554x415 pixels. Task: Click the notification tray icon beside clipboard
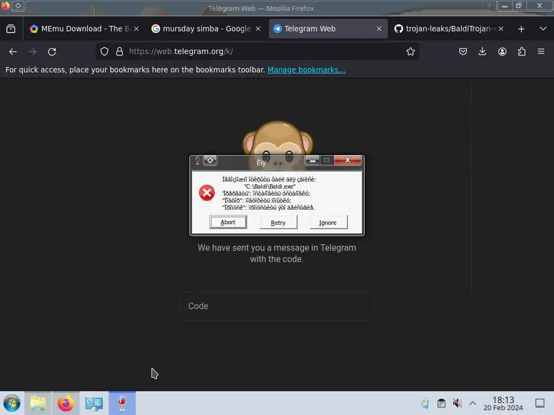[x=425, y=403]
